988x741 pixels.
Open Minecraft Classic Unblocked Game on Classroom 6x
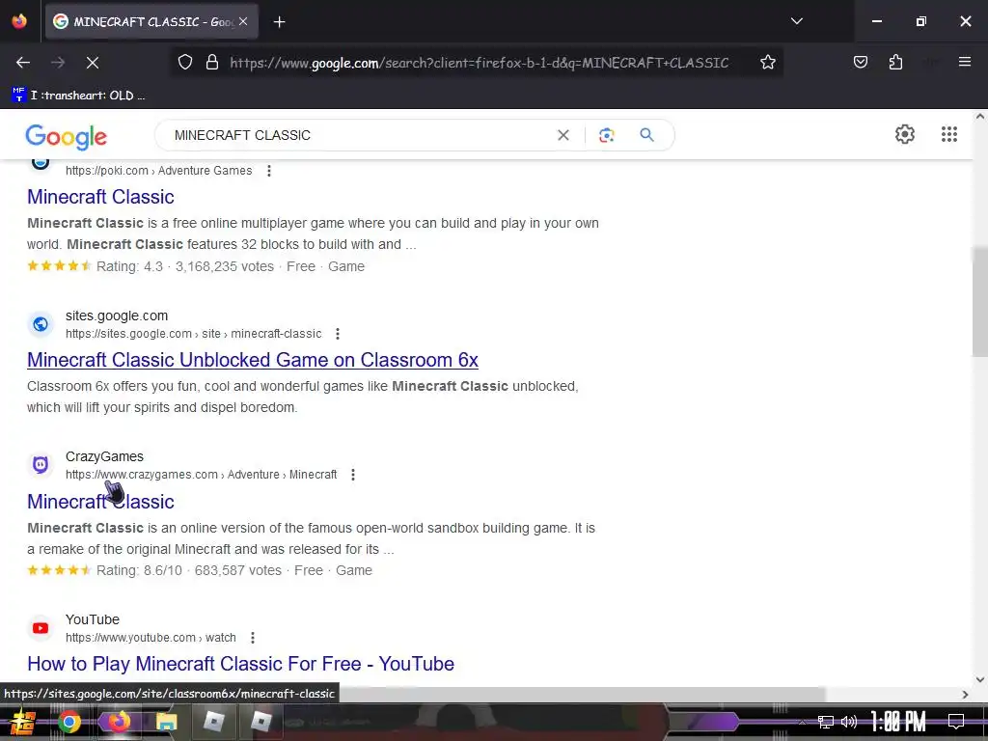click(x=253, y=360)
